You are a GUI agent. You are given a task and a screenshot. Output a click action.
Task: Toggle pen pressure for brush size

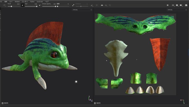(x=23, y=5)
